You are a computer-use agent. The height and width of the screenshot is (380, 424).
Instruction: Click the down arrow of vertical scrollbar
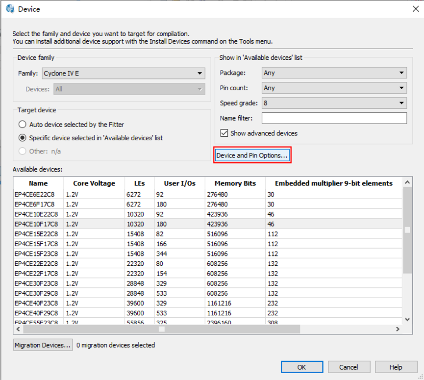tap(407, 319)
